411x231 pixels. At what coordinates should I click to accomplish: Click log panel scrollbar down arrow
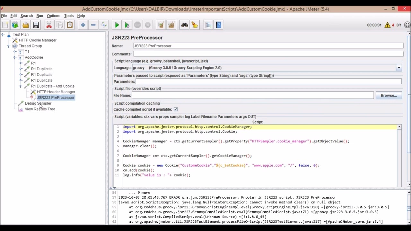(x=408, y=222)
